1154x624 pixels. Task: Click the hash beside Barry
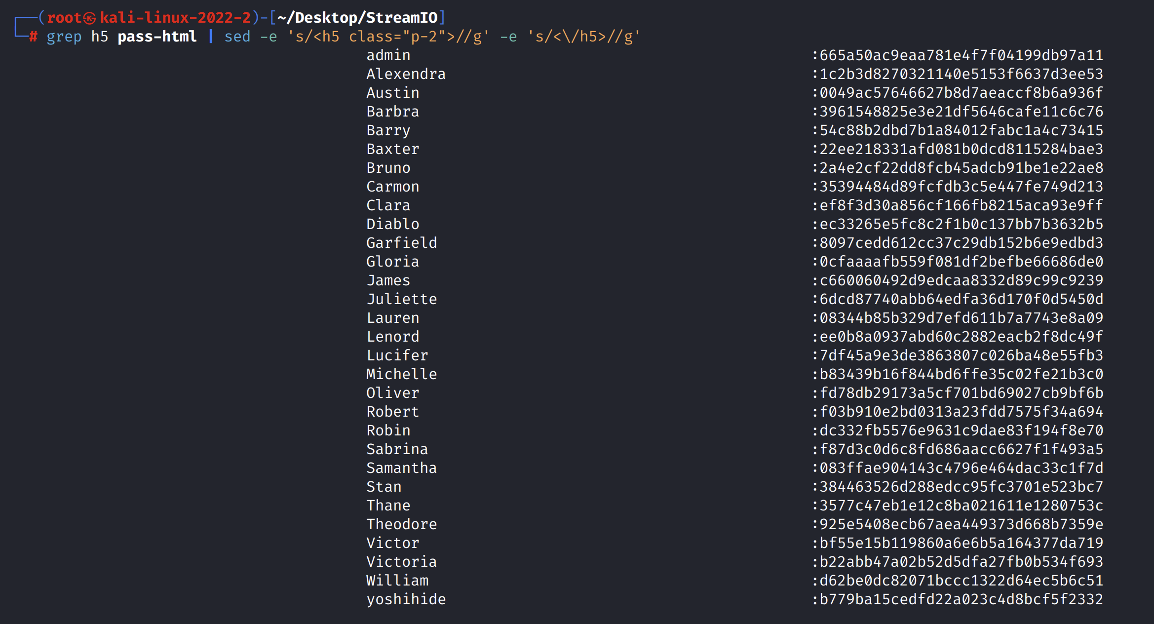point(961,130)
